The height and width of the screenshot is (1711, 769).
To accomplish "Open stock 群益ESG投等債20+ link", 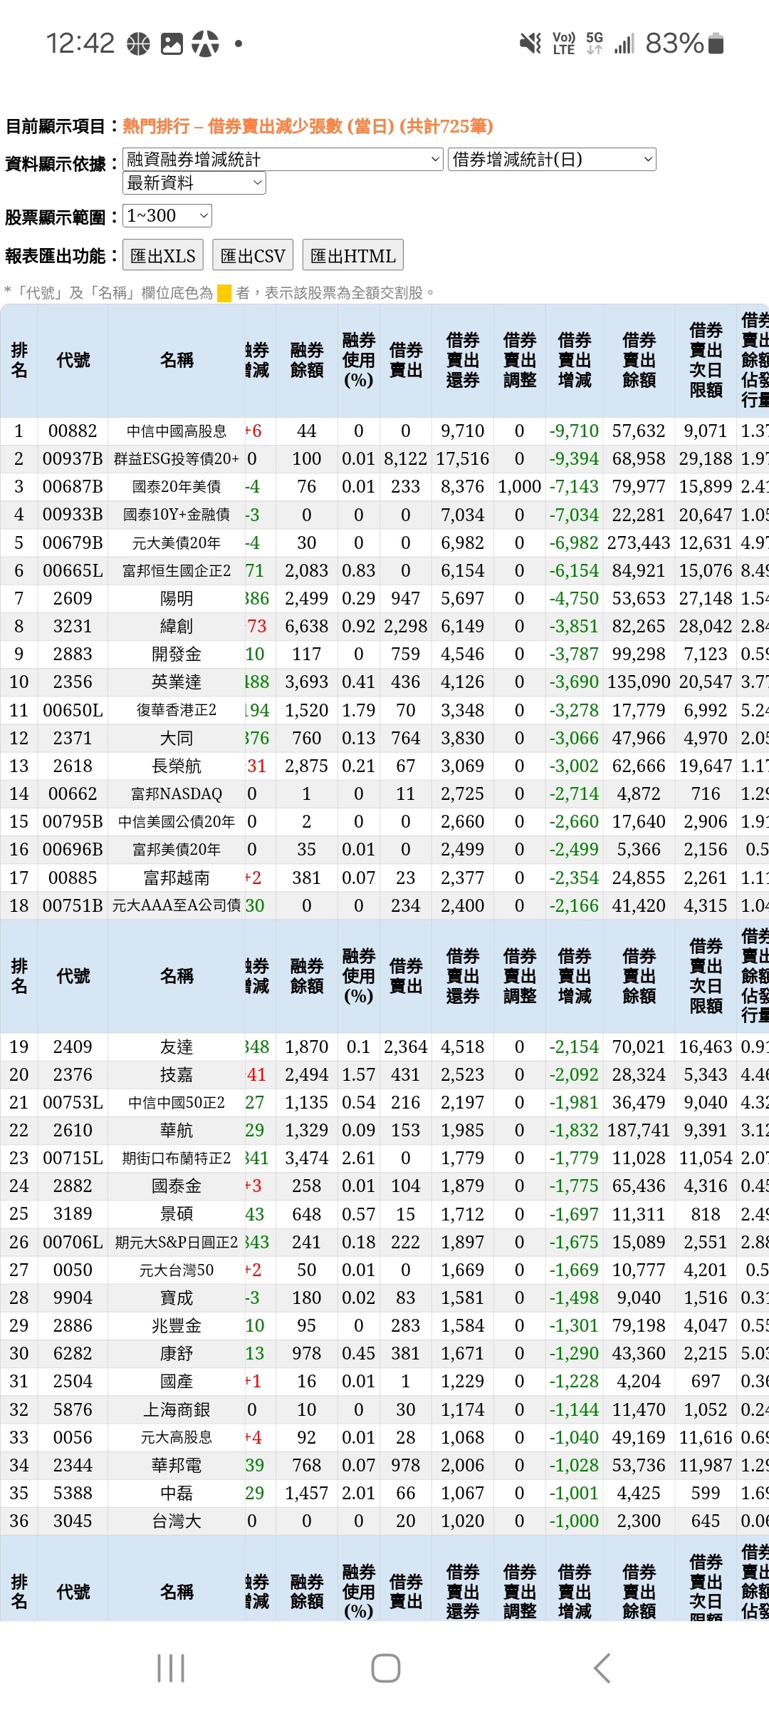I will pos(177,459).
